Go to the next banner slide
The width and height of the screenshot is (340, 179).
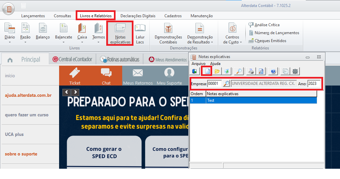(x=75, y=92)
